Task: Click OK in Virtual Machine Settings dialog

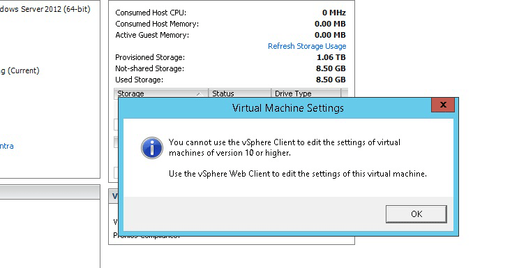Action: (416, 214)
